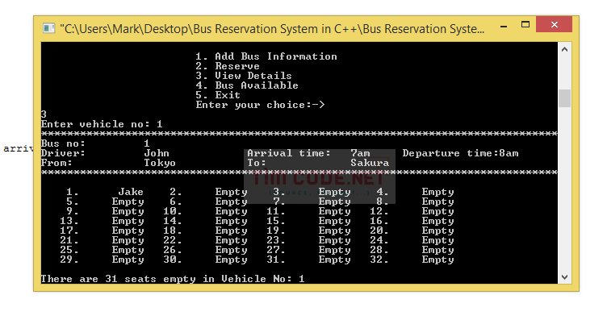This screenshot has height=320, width=607.
Task: Minimize the Bus Reservation System console window
Action: click(x=504, y=26)
